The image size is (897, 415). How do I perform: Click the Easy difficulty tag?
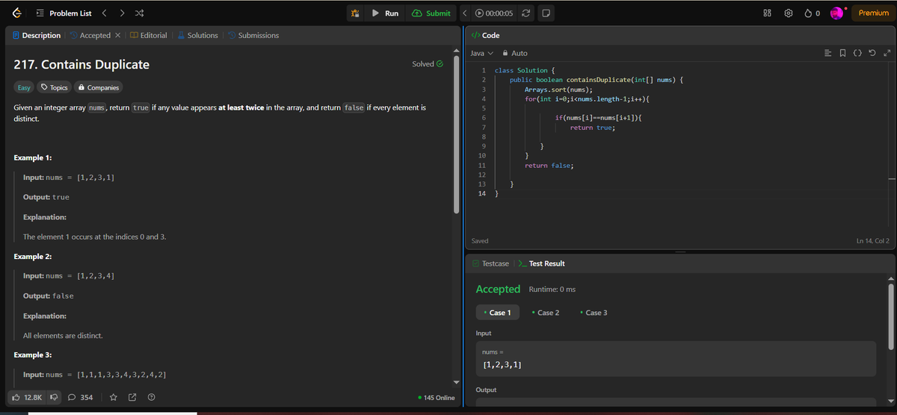pos(24,87)
